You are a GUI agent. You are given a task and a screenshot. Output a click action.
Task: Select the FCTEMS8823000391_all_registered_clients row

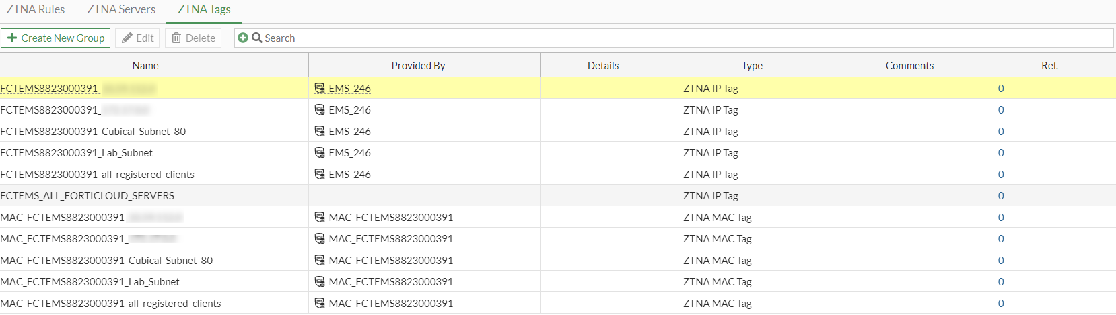coord(98,174)
